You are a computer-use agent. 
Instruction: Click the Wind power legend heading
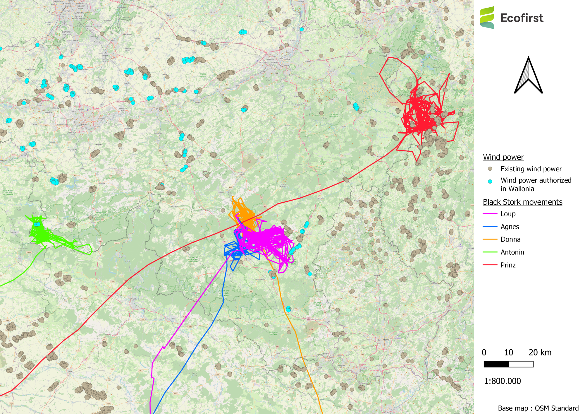click(x=503, y=157)
